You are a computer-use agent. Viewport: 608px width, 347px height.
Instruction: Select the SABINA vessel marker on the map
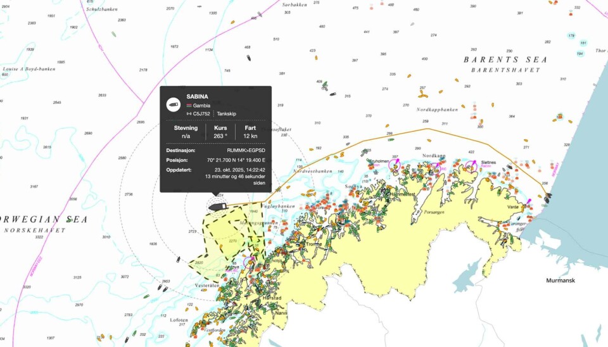[x=217, y=205]
